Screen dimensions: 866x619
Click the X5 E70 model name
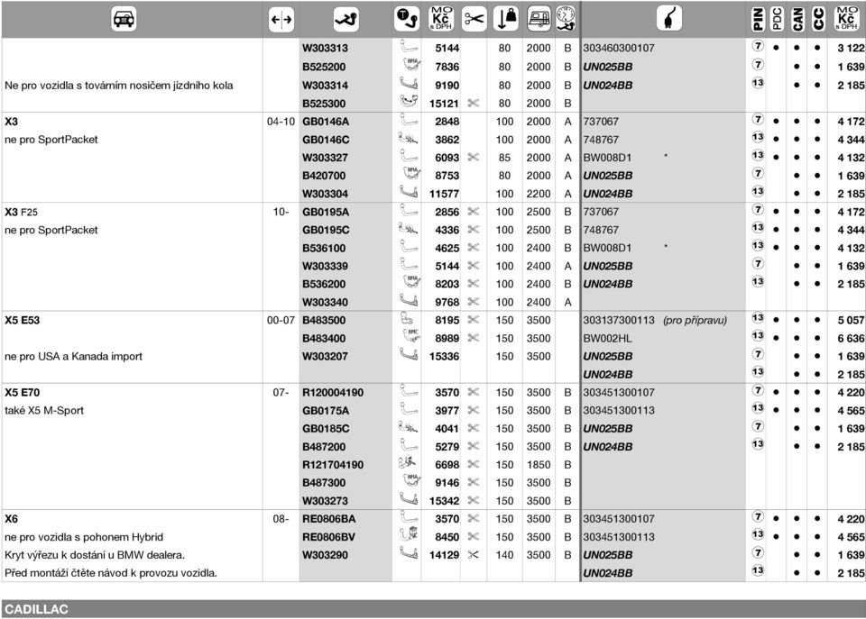pyautogui.click(x=22, y=393)
